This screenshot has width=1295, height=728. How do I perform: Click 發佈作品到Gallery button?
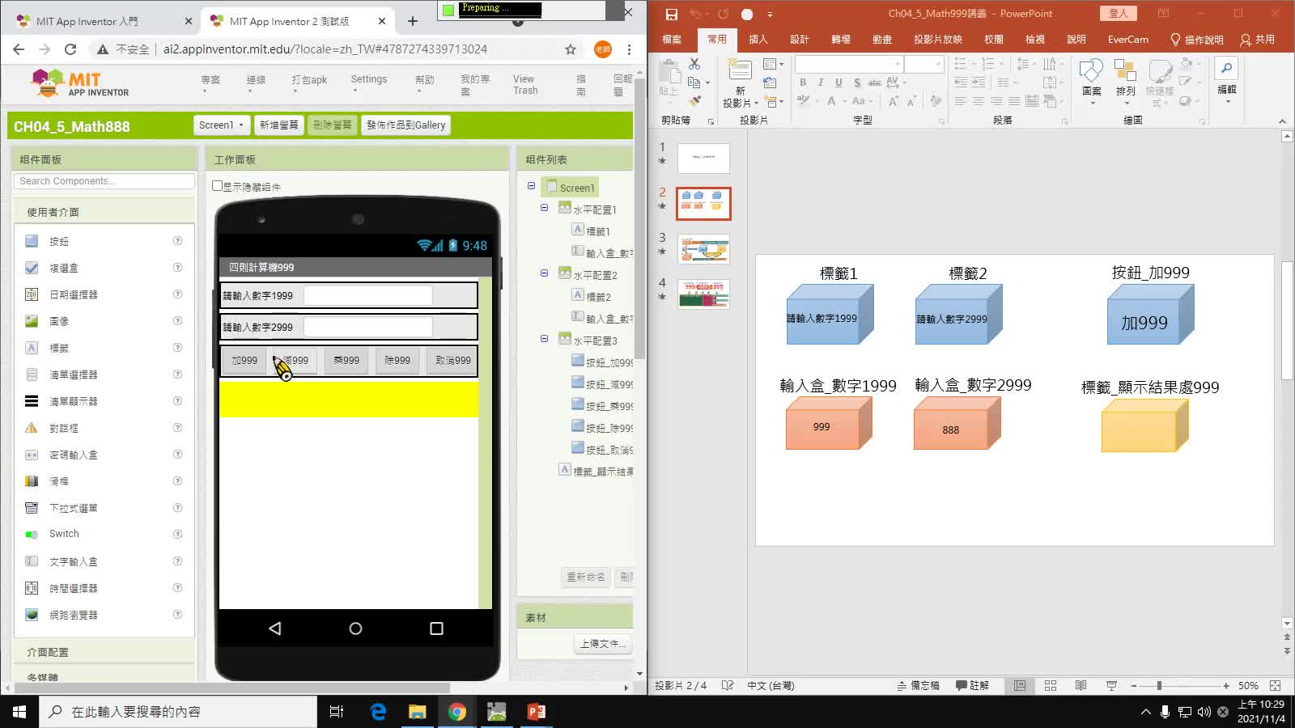tap(405, 125)
